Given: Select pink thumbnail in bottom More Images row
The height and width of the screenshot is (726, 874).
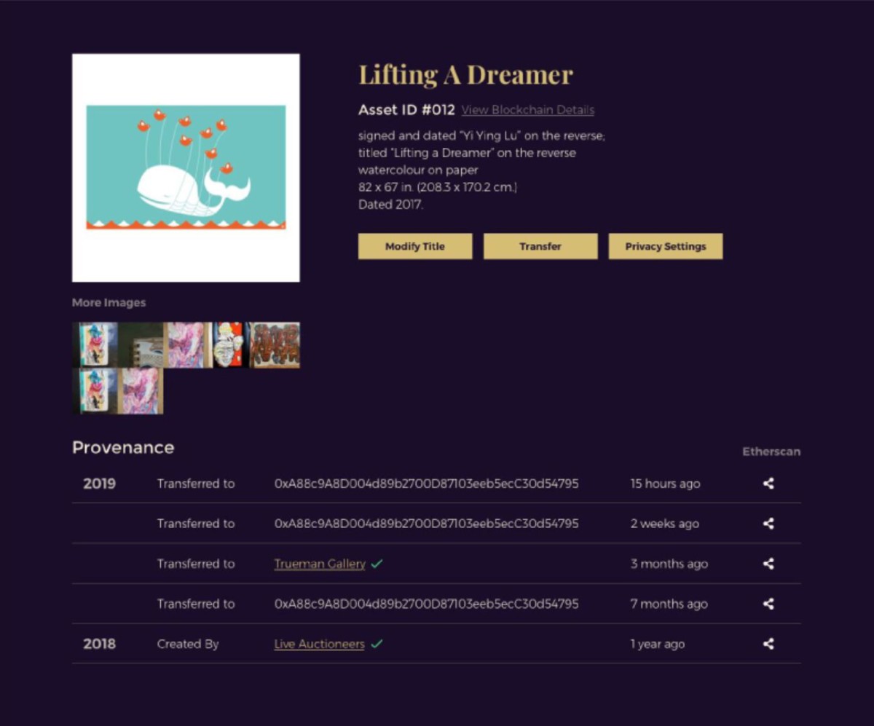Looking at the screenshot, I should pos(141,391).
